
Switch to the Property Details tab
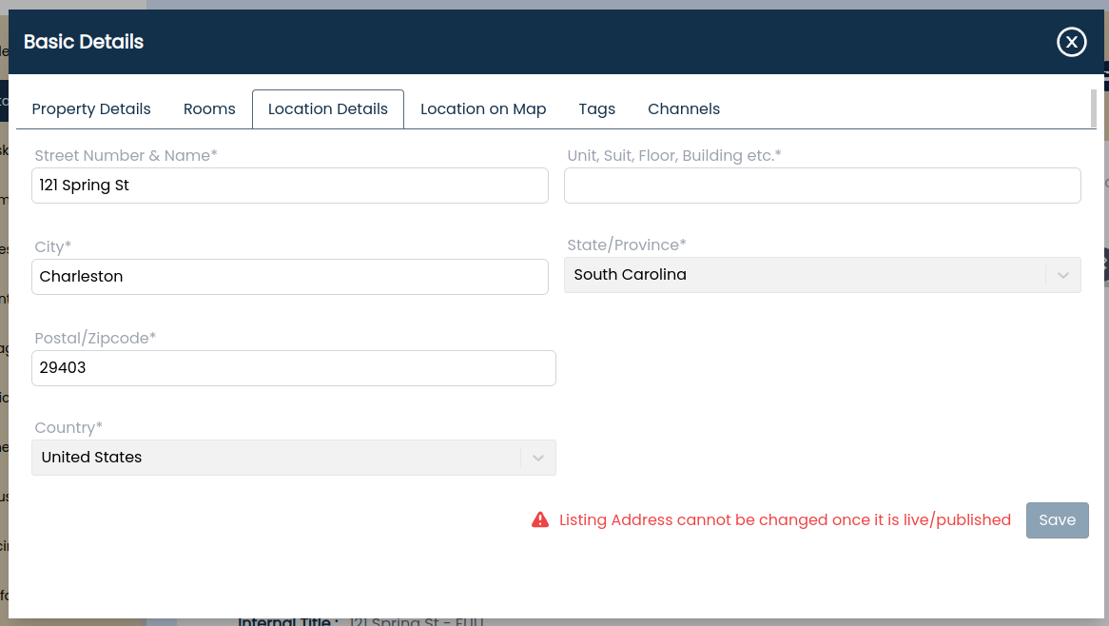coord(91,109)
